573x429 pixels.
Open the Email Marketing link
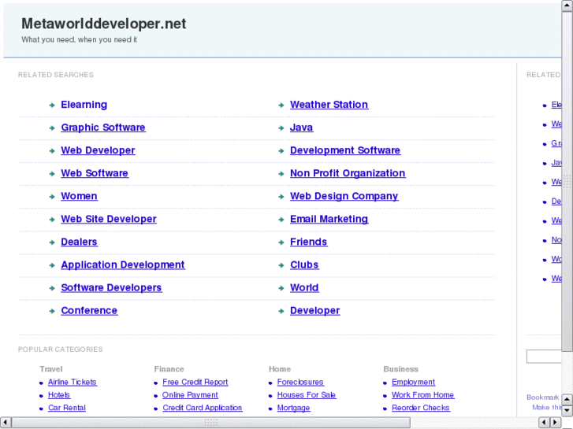329,219
